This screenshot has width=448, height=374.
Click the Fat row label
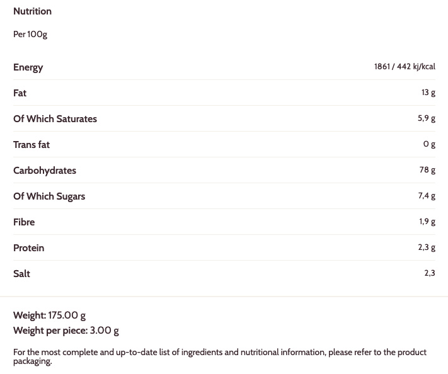coord(20,93)
